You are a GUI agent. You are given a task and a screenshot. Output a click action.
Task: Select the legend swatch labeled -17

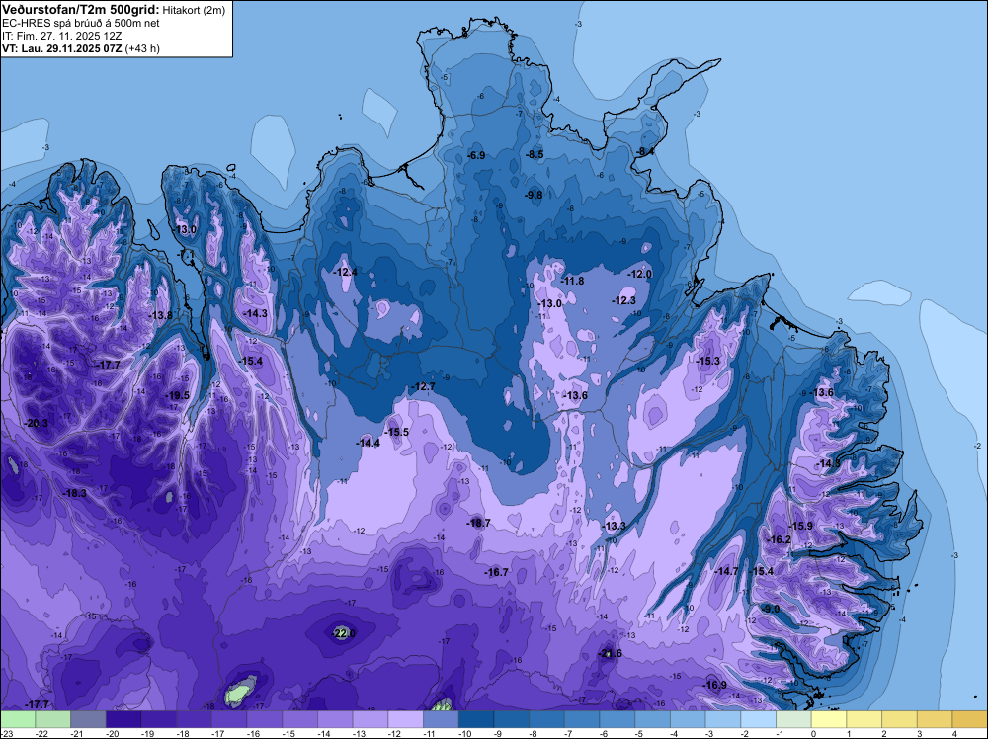[229, 719]
